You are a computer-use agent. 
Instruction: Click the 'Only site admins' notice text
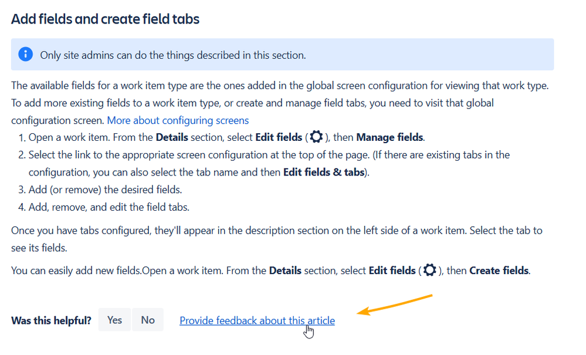[172, 55]
